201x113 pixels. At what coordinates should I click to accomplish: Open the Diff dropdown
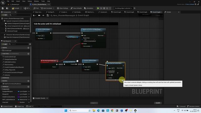[27, 8]
